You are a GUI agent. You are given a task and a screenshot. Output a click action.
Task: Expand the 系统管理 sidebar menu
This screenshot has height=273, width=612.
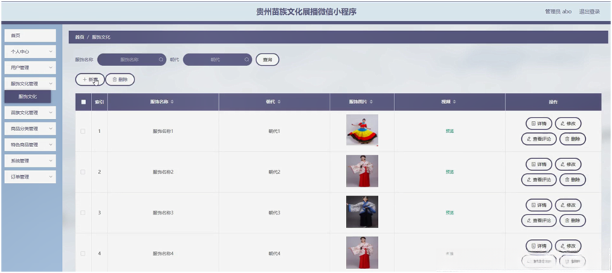pyautogui.click(x=30, y=160)
